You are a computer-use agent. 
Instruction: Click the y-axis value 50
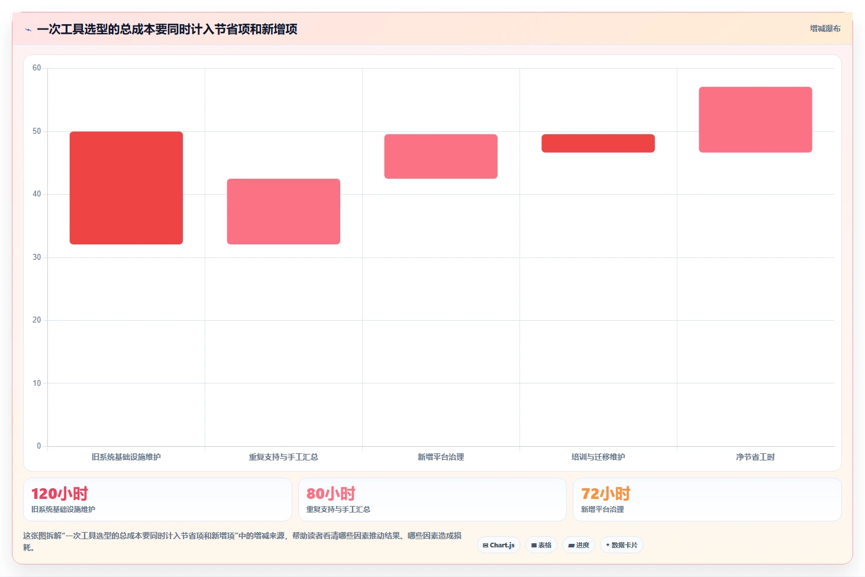tap(37, 131)
